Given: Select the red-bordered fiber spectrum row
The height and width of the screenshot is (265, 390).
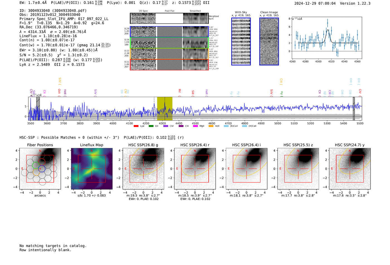Looking at the screenshot, I should tap(169, 65).
